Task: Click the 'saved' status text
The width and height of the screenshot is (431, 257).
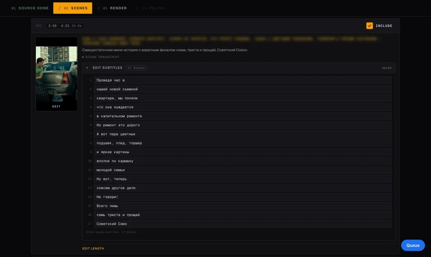Action: point(386,68)
